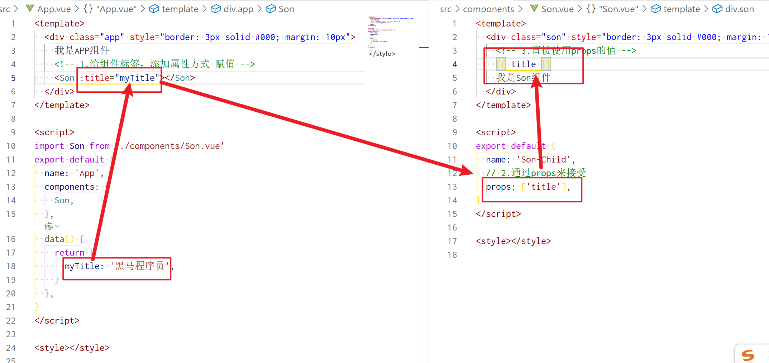This screenshot has width=769, height=363.
Task: Click "Son," on line 14 of App.vue
Action: pyautogui.click(x=64, y=200)
